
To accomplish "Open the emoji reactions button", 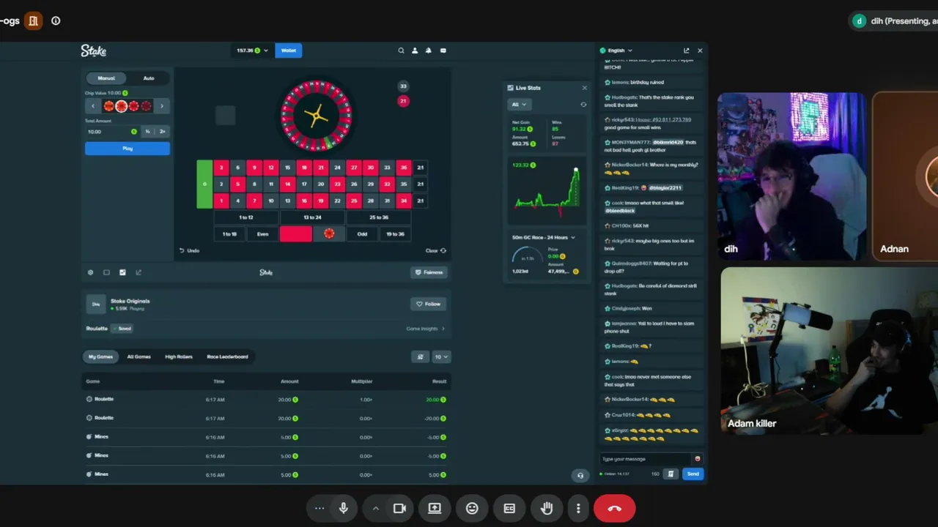I will (472, 508).
